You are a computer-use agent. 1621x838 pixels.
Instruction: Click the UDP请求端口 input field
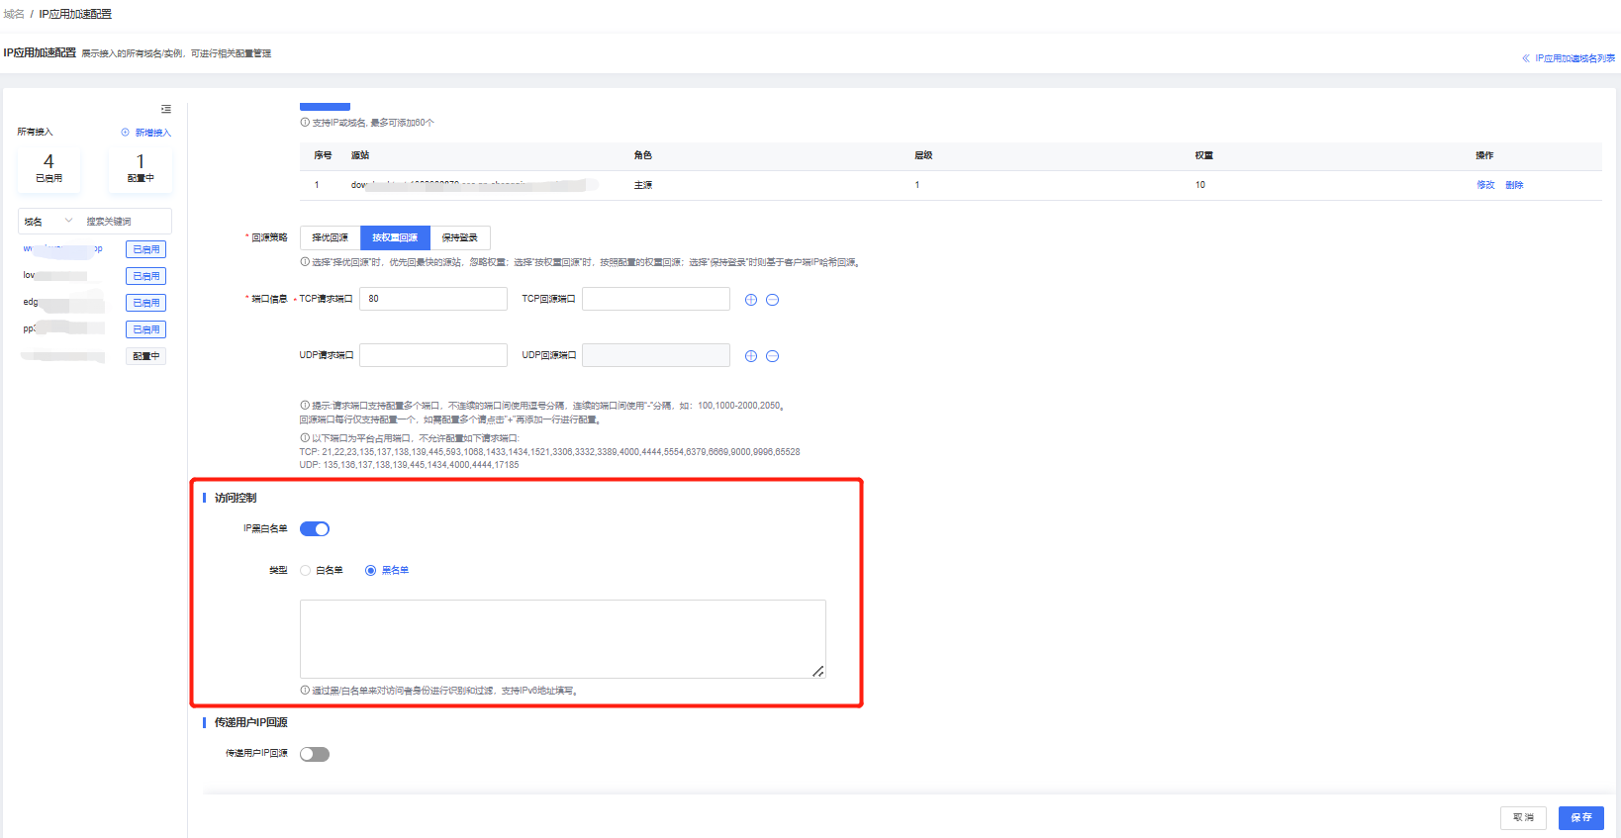[x=433, y=355]
